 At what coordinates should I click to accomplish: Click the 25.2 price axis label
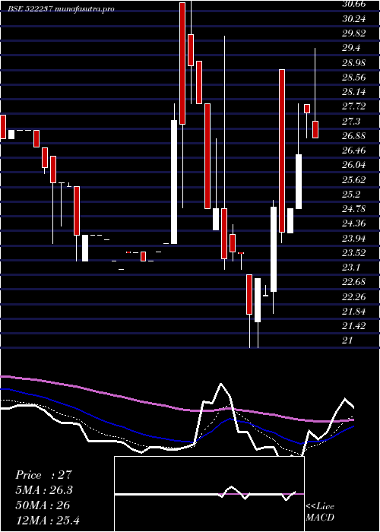351,195
